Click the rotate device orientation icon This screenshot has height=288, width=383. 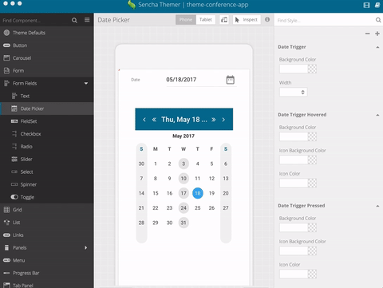[224, 20]
